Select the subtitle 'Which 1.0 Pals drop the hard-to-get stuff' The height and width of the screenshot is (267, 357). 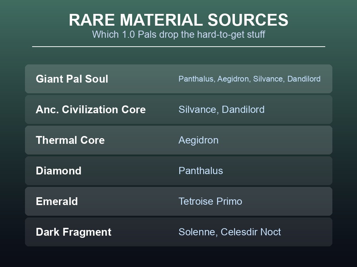[178, 35]
